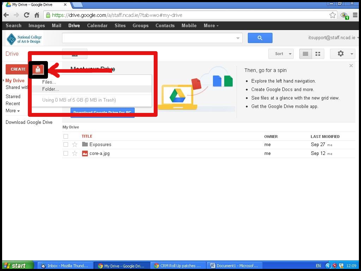Open Calendar in top bar

97,25
